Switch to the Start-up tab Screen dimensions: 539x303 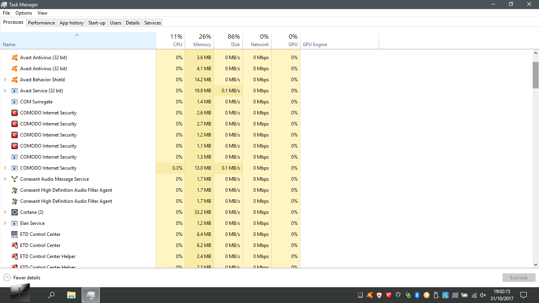pyautogui.click(x=97, y=23)
